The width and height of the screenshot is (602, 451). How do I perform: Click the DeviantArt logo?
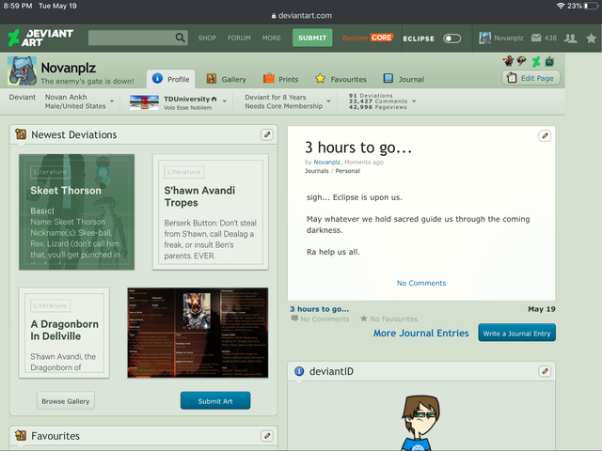click(x=40, y=38)
